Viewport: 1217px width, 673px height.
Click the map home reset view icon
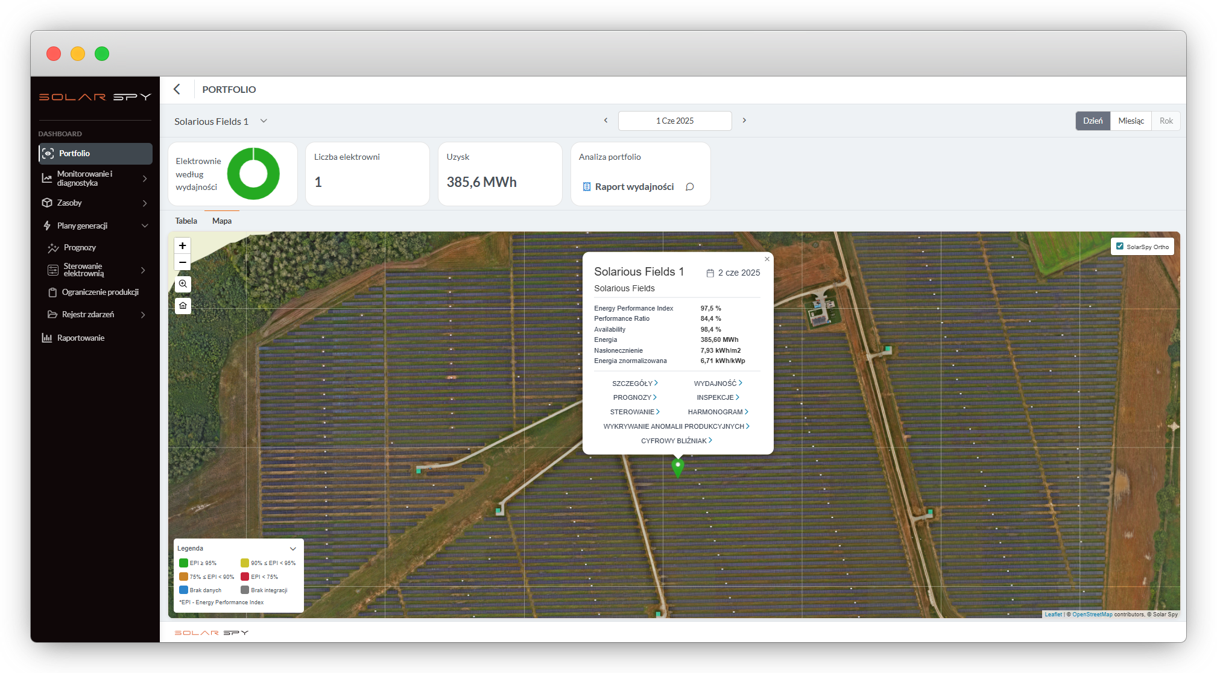pos(183,306)
